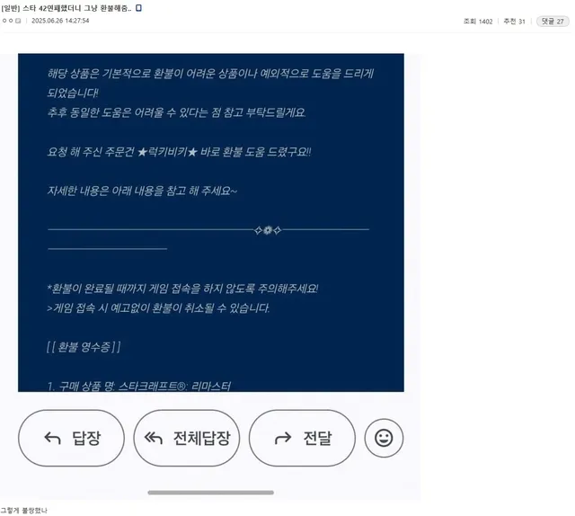Click the [[ 환불 영수증 ]] heading
The image size is (575, 516).
coord(84,347)
